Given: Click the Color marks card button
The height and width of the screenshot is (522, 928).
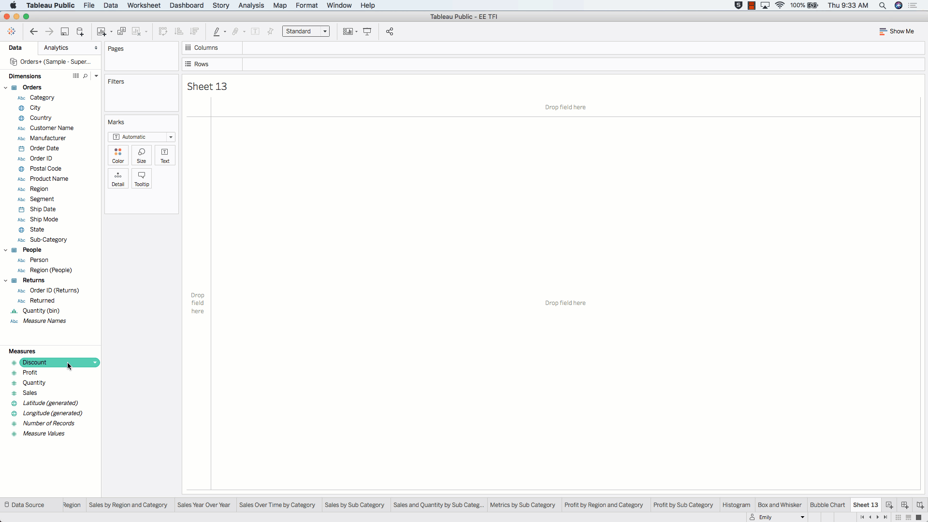Looking at the screenshot, I should [x=118, y=155].
